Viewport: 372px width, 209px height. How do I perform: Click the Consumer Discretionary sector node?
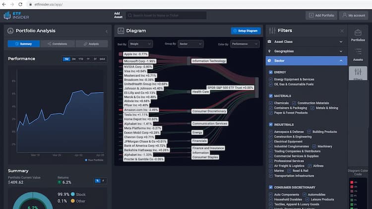pos(209,111)
